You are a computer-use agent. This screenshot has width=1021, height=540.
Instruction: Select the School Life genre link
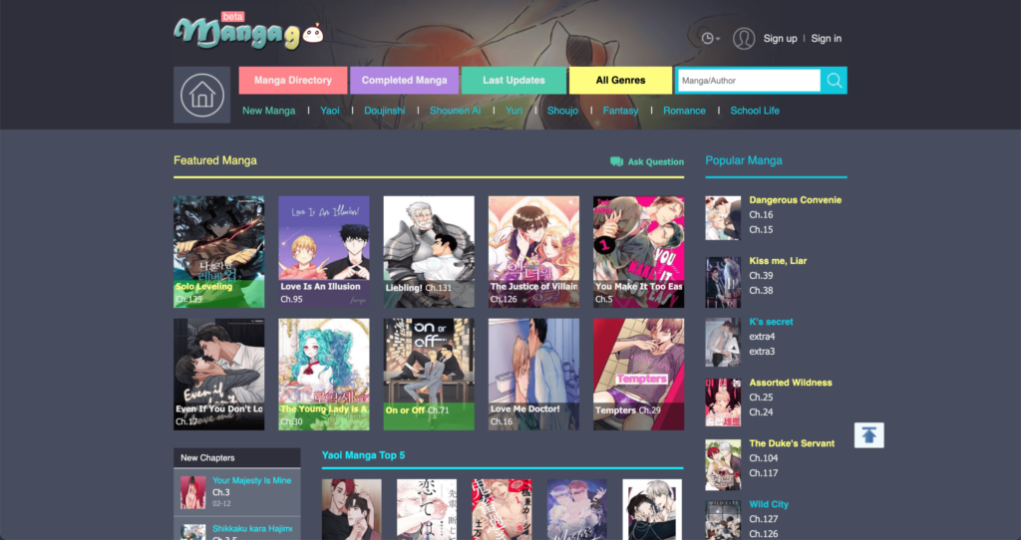(755, 111)
